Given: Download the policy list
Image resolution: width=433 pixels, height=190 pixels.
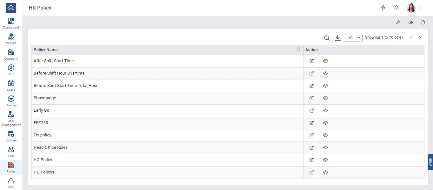Looking at the screenshot, I should [x=338, y=38].
